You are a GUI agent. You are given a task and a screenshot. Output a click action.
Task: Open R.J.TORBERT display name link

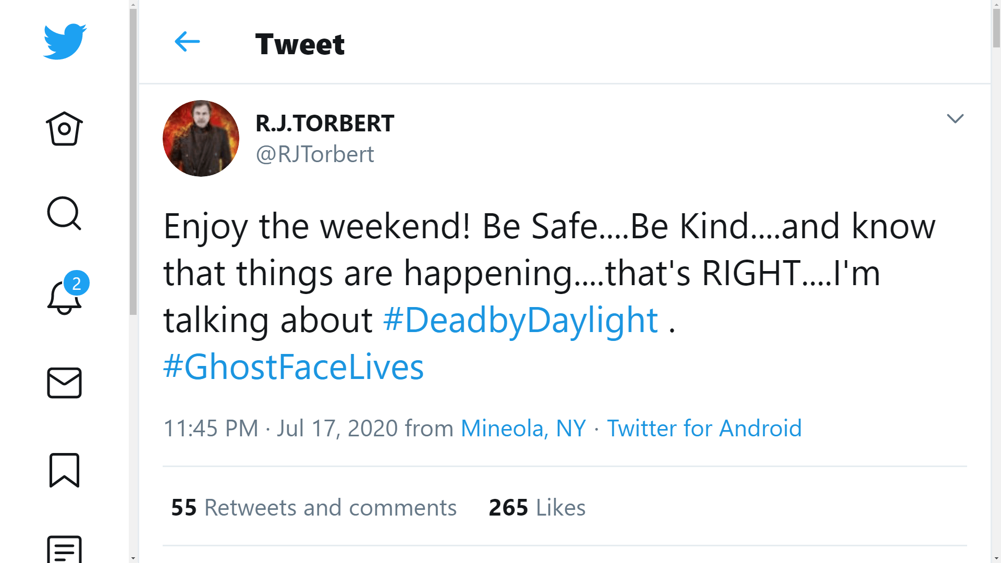[x=324, y=124]
